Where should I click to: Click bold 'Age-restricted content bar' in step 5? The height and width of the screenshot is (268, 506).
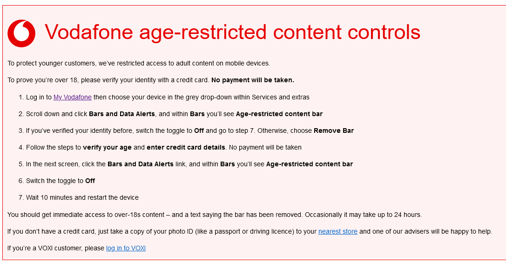point(310,164)
